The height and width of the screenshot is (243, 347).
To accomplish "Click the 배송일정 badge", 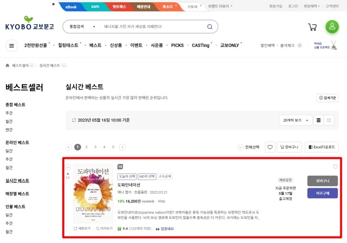I will (x=286, y=180).
